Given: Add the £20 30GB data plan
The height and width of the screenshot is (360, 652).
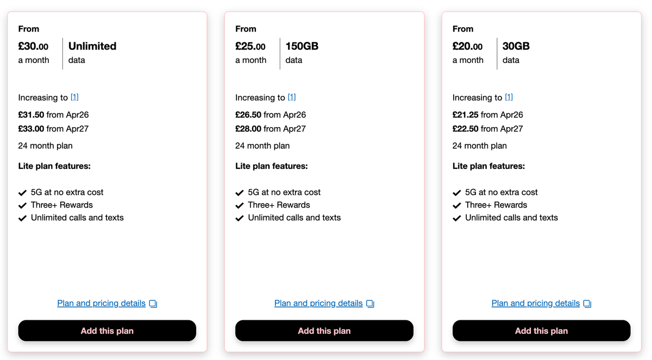Looking at the screenshot, I should [541, 331].
